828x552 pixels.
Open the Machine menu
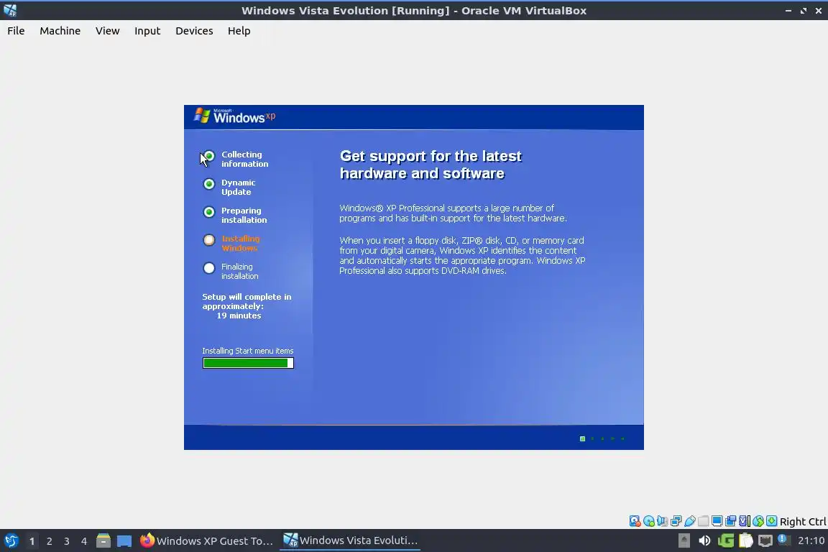[60, 31]
